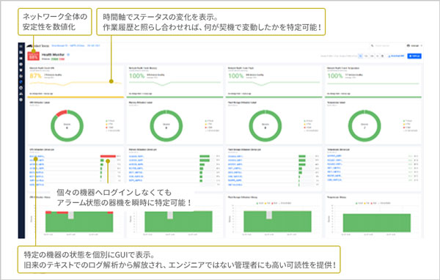Viewport: 440px width, 280px height.
Task: Click the user avatar icon beside manager
Action: click(x=408, y=45)
